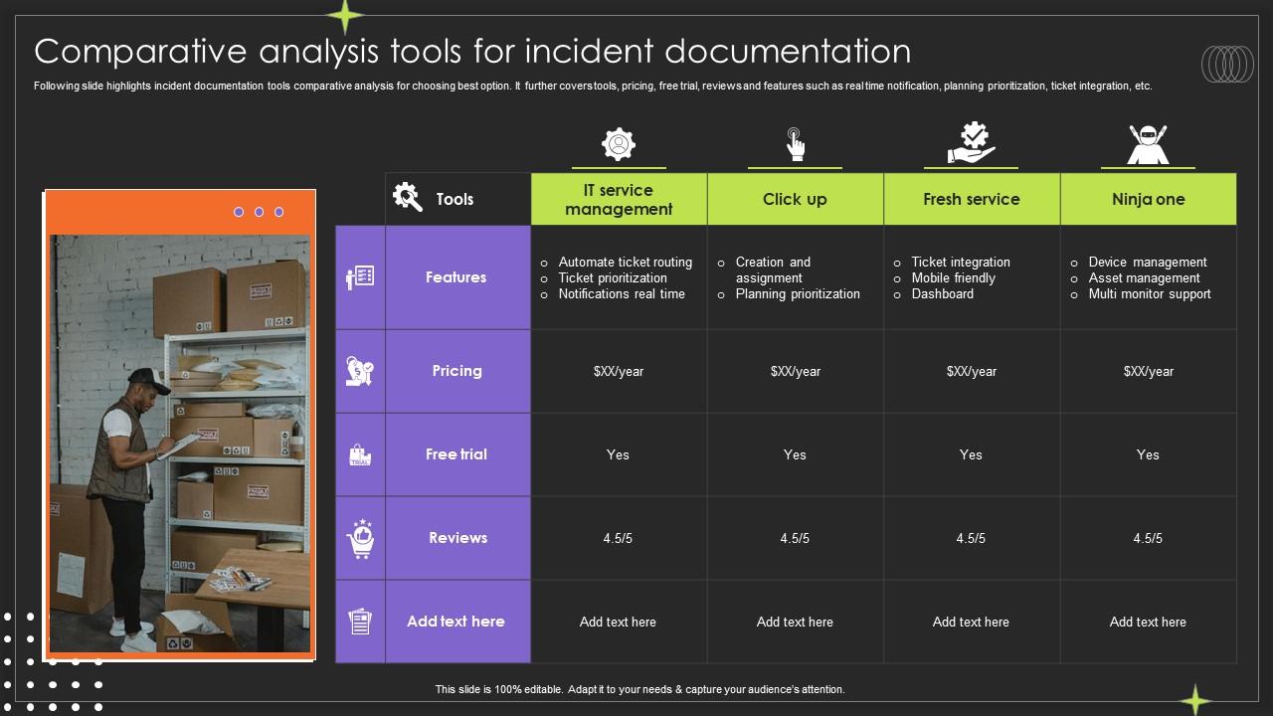Click the slide title text

(472, 51)
